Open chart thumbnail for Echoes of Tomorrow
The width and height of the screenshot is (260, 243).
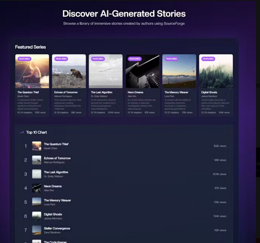coord(37,160)
